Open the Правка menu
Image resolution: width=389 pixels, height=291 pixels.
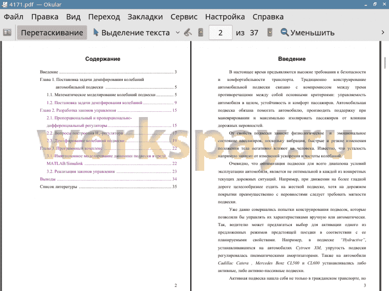point(45,17)
